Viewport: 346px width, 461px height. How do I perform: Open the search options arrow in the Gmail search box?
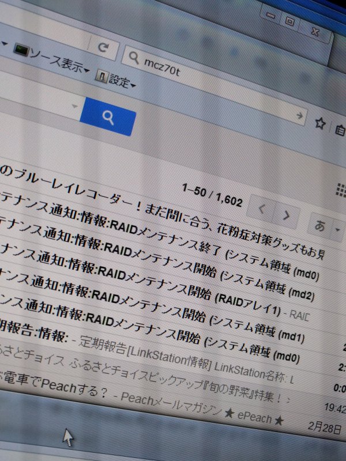[75, 106]
